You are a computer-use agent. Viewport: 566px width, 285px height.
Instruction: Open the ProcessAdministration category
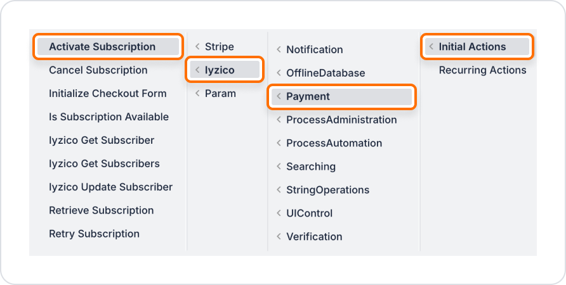tap(341, 120)
